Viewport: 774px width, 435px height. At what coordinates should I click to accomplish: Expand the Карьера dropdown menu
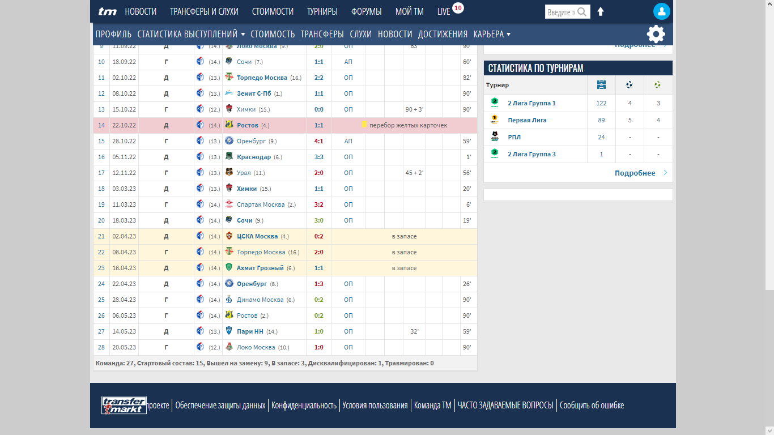[492, 34]
